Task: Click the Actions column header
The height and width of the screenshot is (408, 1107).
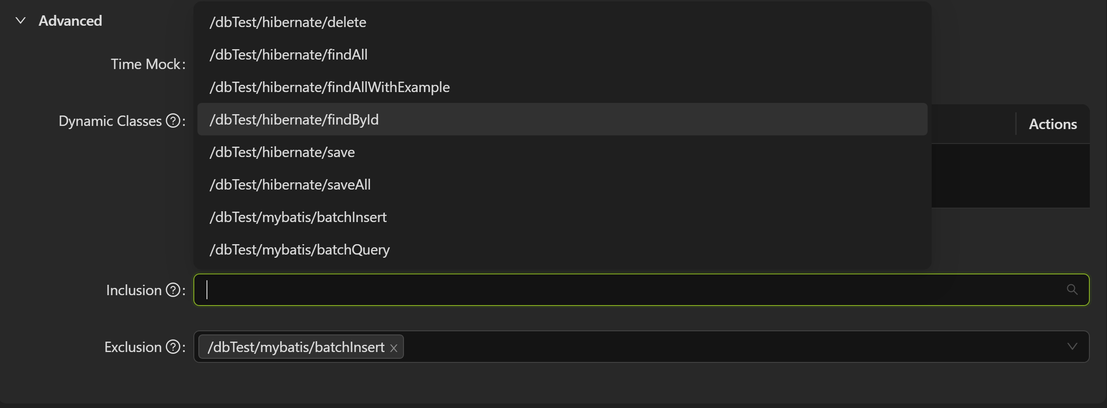Action: pyautogui.click(x=1053, y=124)
